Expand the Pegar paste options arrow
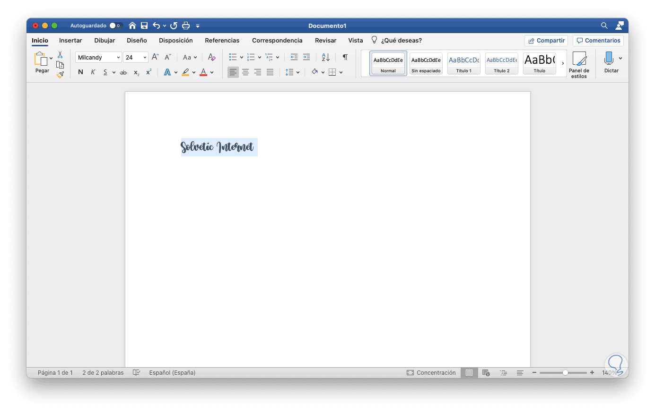The height and width of the screenshot is (413, 655). [51, 59]
